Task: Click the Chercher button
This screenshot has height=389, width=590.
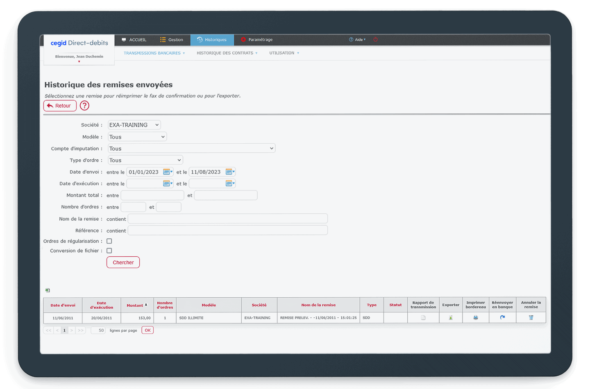Action: point(123,262)
